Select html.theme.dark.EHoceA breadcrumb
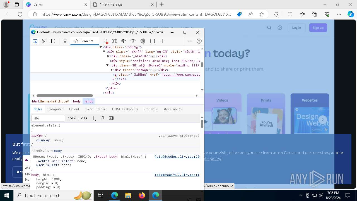 click(x=50, y=101)
